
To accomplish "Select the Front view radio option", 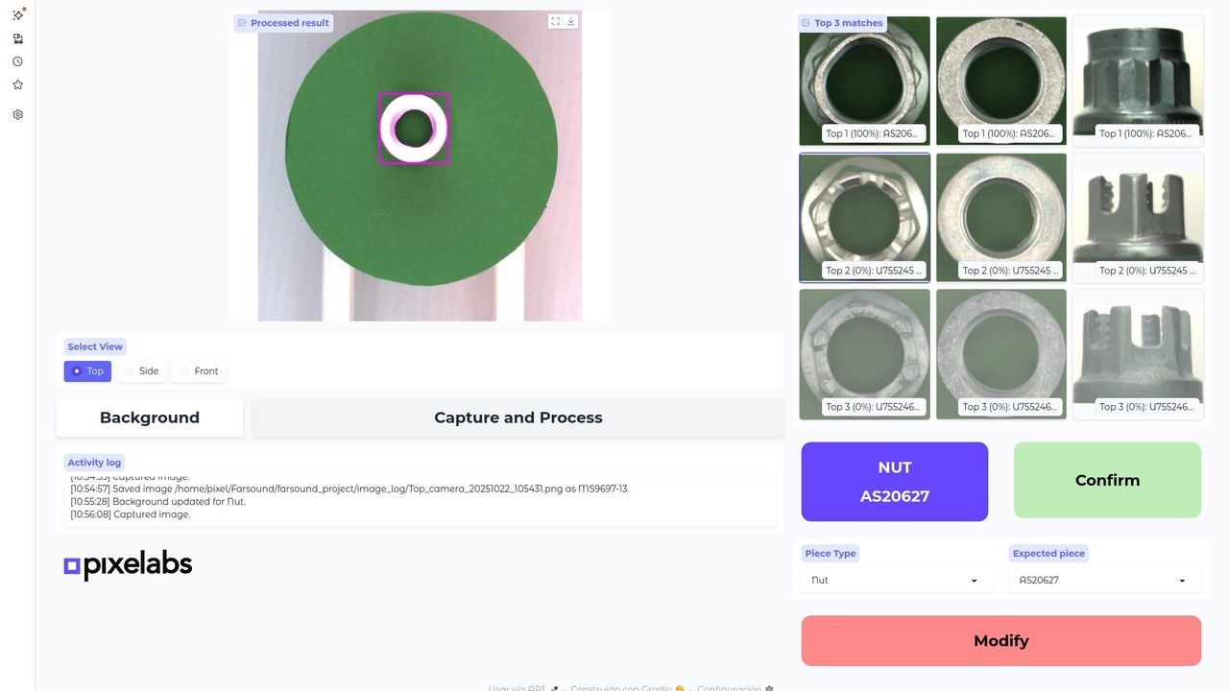I will point(198,370).
